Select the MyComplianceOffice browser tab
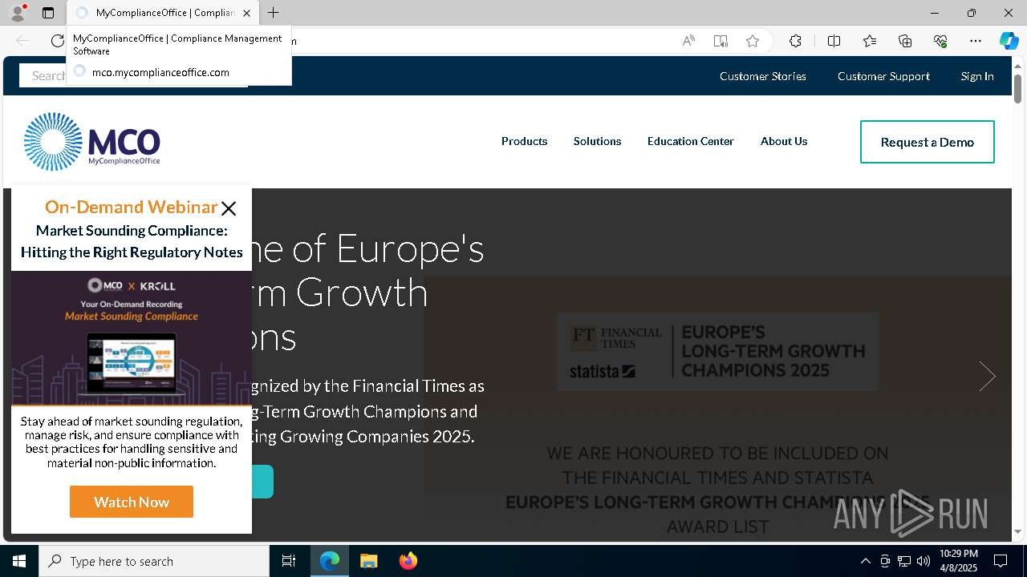 click(x=162, y=13)
